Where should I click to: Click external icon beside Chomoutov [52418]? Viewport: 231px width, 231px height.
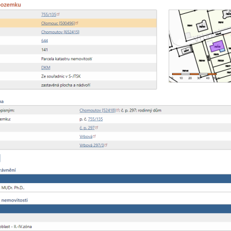(x=118, y=110)
